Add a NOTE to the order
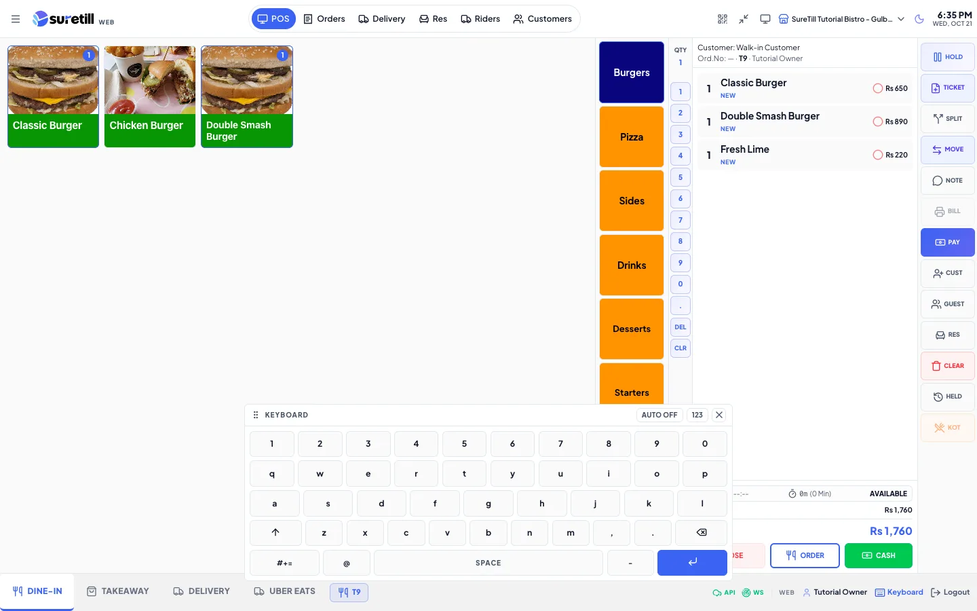Screen dimensions: 977x611 click(x=948, y=181)
